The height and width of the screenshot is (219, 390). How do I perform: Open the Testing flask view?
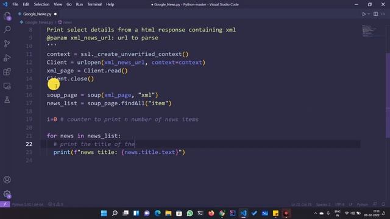pos(7,100)
